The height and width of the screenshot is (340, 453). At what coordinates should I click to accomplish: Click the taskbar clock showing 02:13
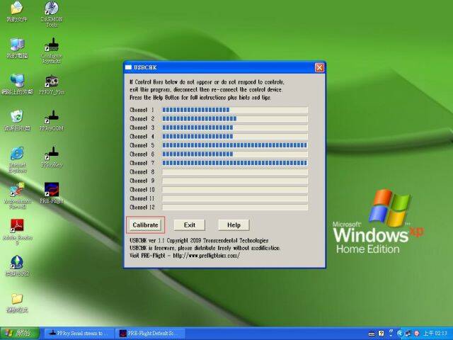point(435,334)
